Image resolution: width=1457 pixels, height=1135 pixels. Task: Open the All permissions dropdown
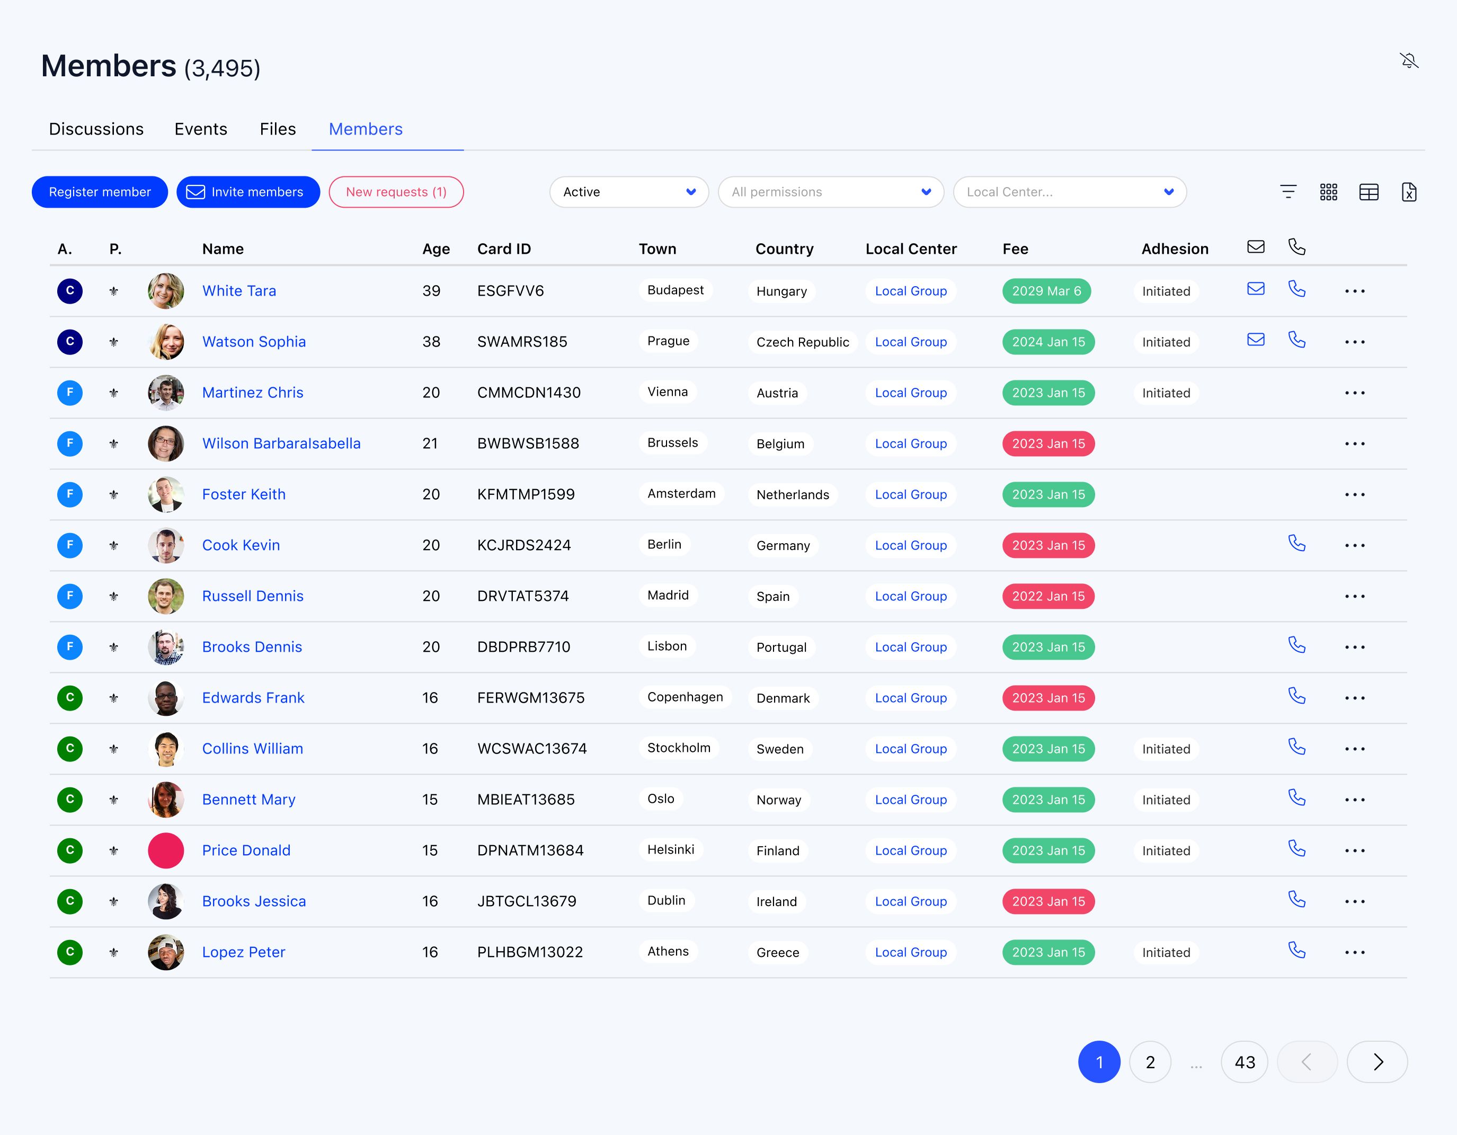[x=830, y=192]
